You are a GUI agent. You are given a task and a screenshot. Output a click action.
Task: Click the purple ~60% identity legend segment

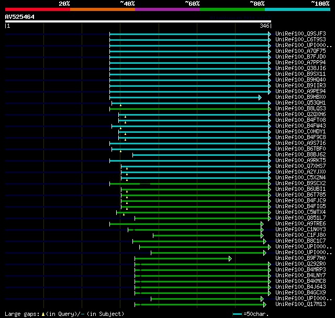[167, 9]
